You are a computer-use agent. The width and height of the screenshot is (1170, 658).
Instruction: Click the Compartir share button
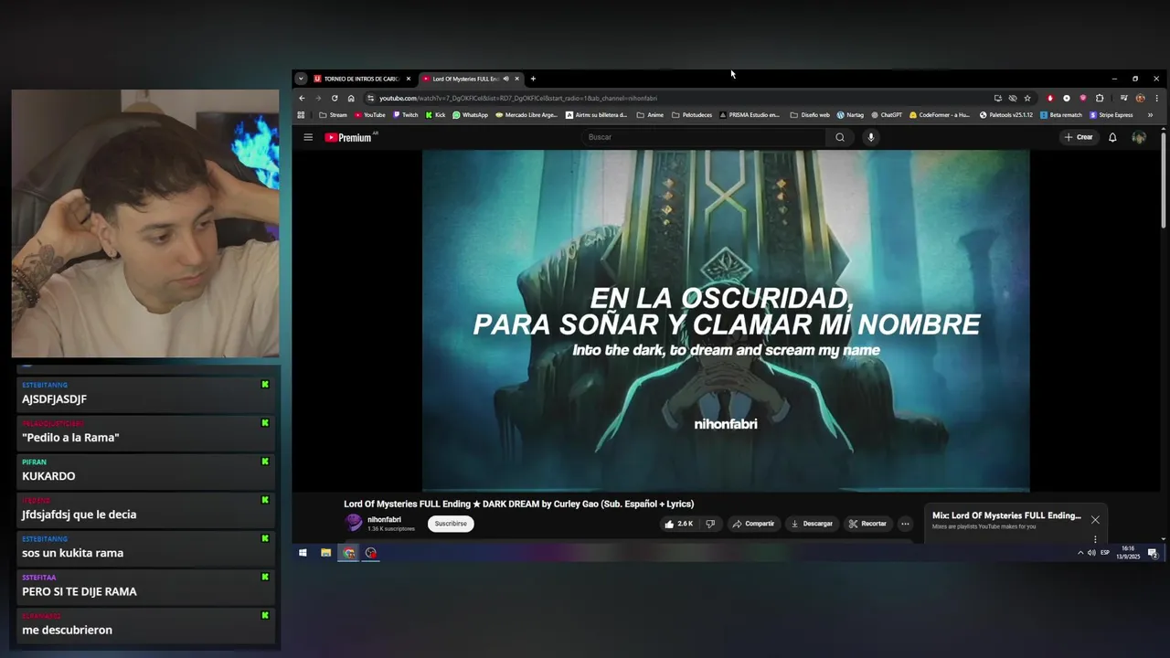(753, 524)
